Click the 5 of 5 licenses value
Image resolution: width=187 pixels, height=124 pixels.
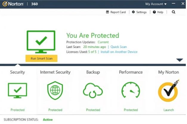pos(92,52)
